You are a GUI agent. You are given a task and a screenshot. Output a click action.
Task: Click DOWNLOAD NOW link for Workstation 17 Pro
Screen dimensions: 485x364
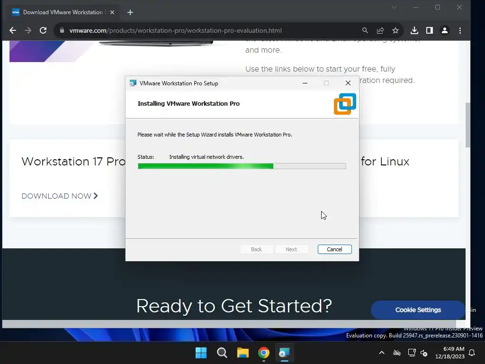click(60, 196)
